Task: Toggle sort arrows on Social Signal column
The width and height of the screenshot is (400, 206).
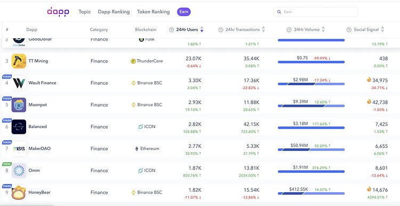Action: pyautogui.click(x=382, y=29)
